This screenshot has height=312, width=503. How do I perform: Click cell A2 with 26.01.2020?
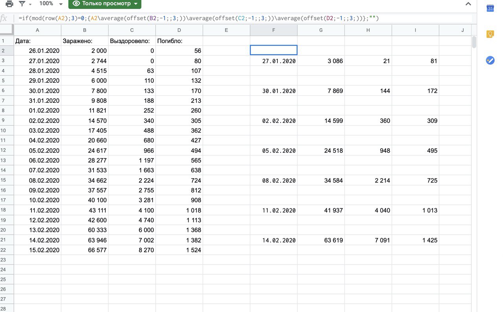tap(38, 51)
